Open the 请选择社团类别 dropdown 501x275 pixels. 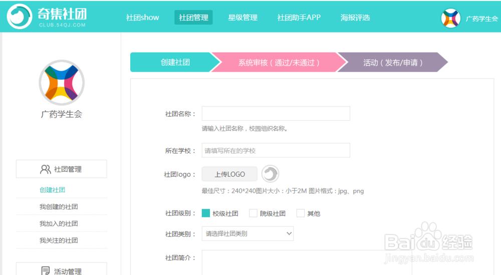[247, 233]
